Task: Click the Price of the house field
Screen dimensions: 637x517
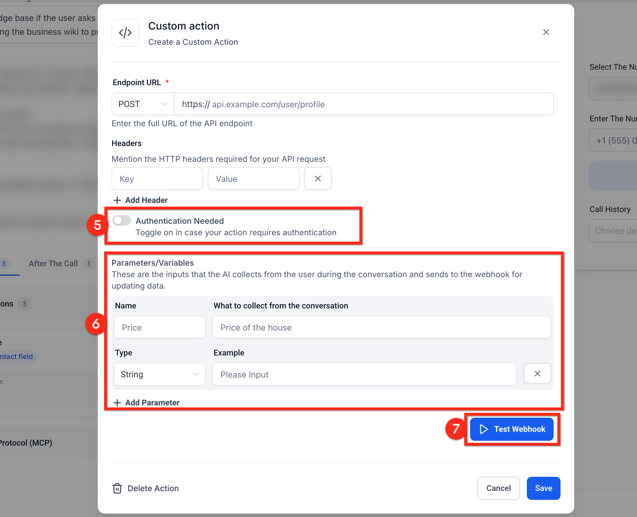Action: [x=381, y=327]
